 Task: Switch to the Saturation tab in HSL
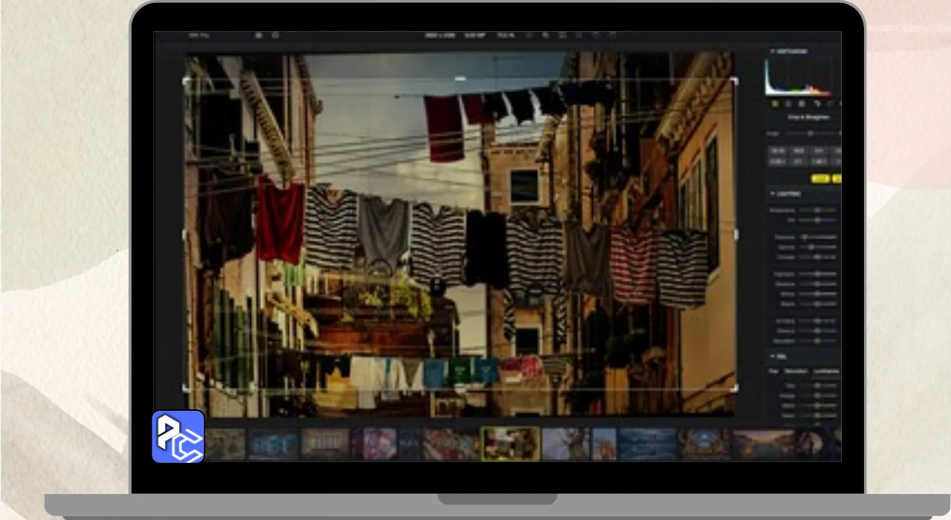coord(796,371)
